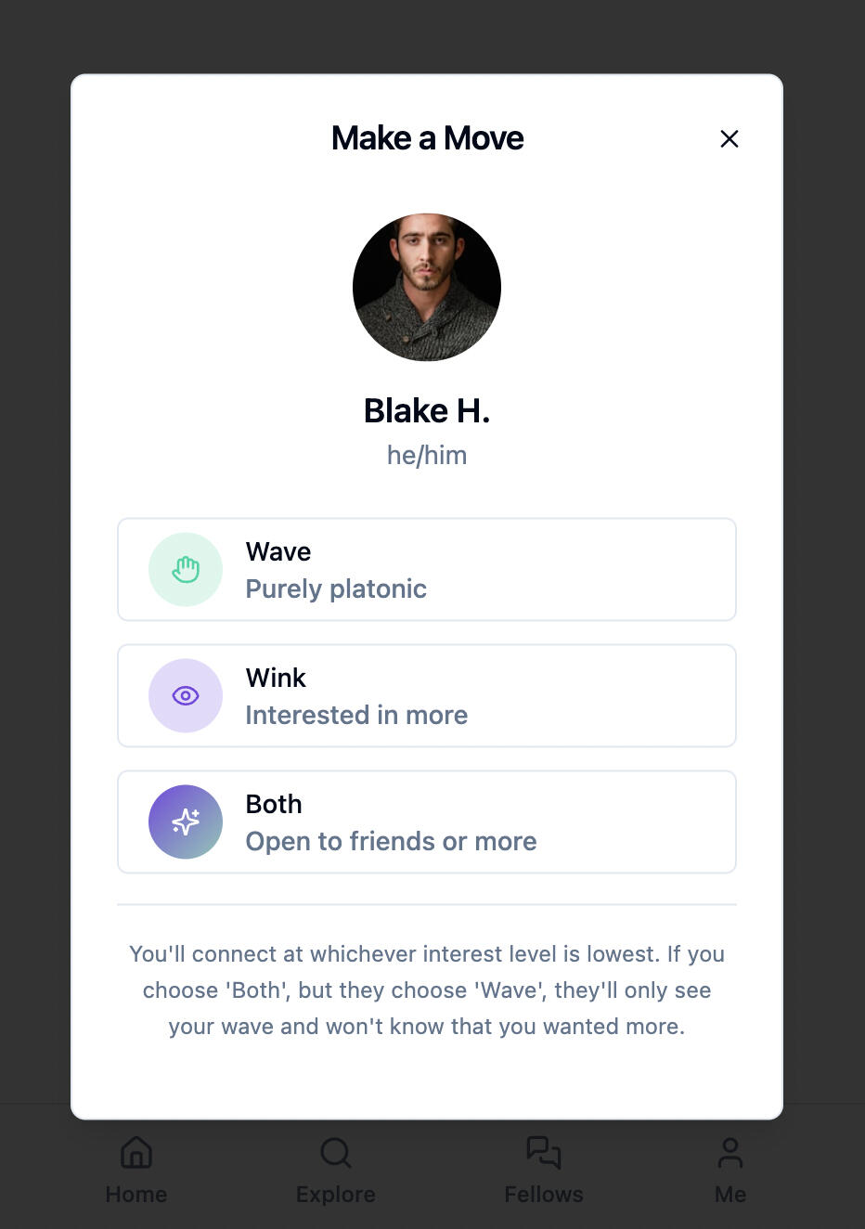Tap the Explore magnifying glass icon
Viewport: 865px width, 1229px height.
tap(335, 1152)
